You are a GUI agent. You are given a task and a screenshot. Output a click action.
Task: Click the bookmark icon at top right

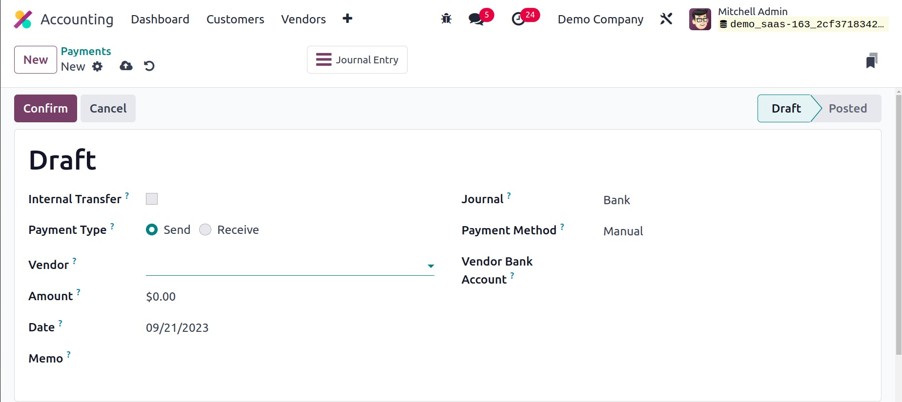pos(872,60)
